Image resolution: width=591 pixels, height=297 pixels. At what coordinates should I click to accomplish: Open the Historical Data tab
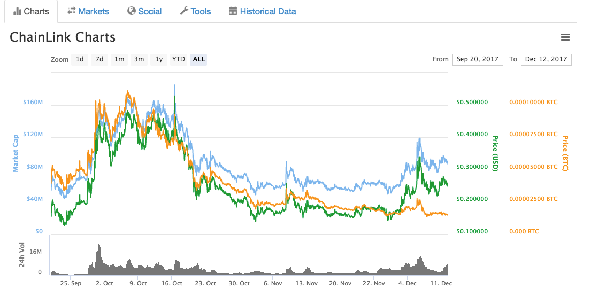click(x=262, y=11)
